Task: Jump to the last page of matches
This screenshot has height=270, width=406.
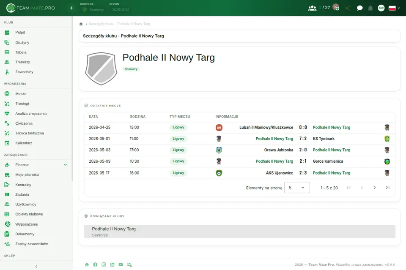Action: pos(387,188)
